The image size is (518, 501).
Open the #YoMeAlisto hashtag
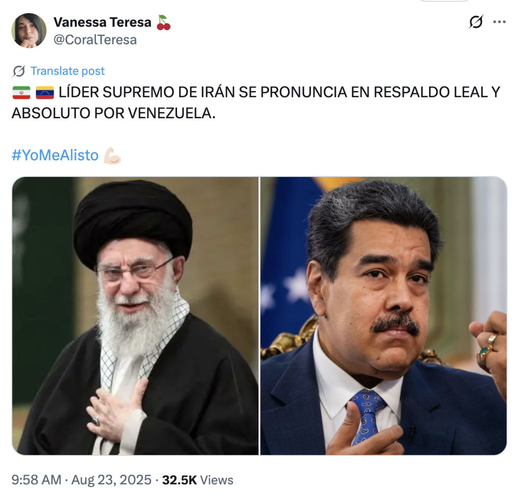[x=55, y=155]
